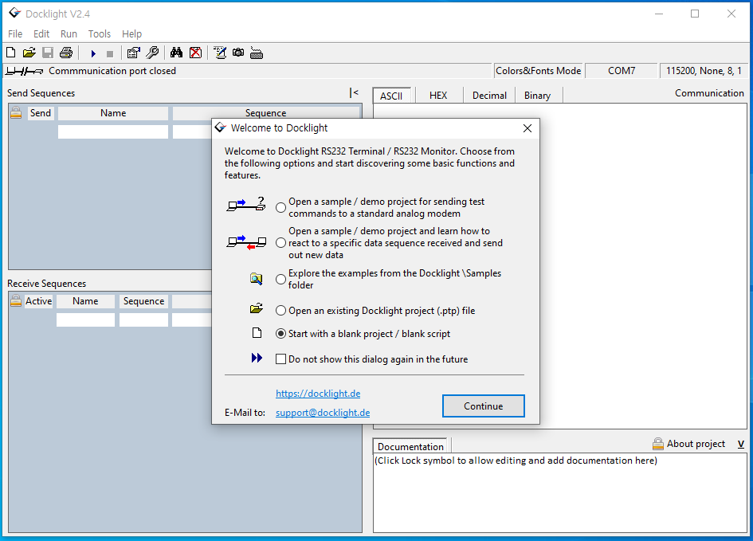Open the Tools menu

(100, 34)
